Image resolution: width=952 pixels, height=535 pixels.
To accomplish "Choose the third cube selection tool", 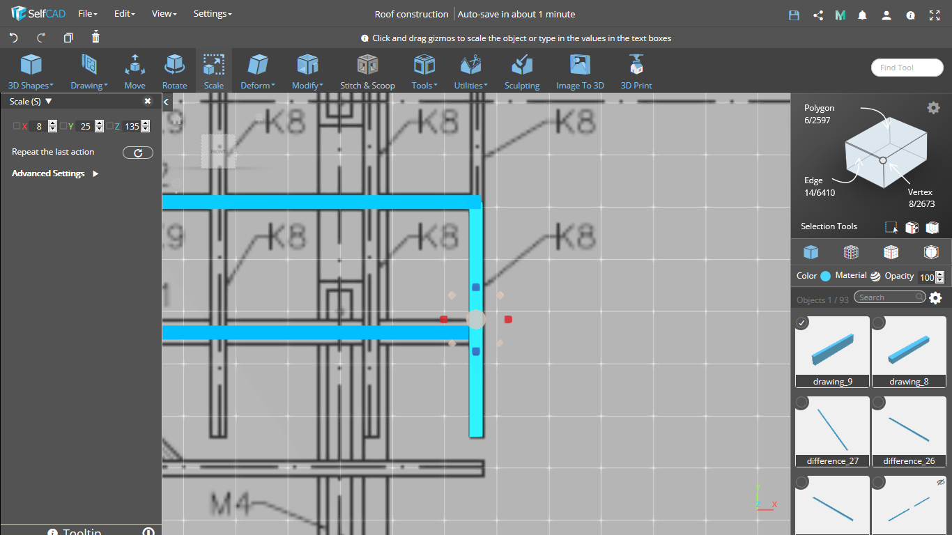I will pos(932,227).
